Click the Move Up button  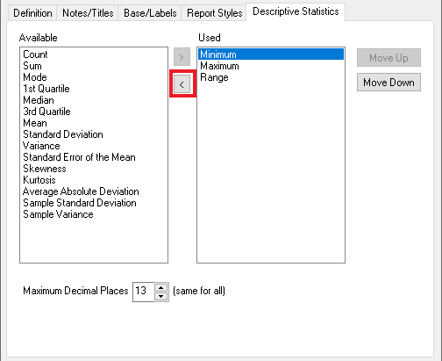click(389, 58)
